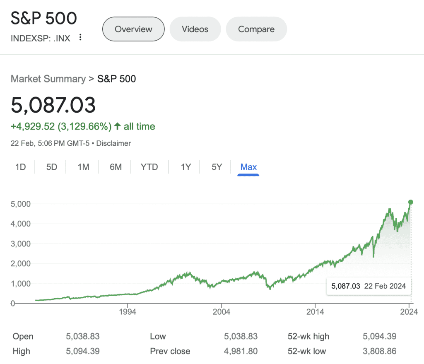Image resolution: width=424 pixels, height=364 pixels.
Task: View the 6M performance chart
Action: tap(115, 167)
